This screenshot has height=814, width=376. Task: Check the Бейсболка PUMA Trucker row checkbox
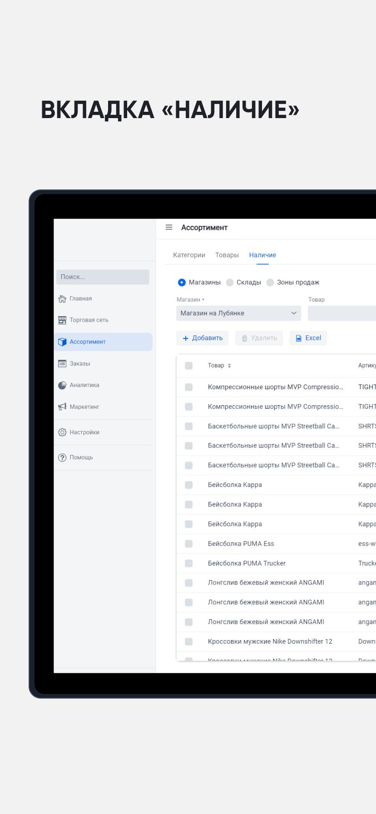pyautogui.click(x=189, y=563)
